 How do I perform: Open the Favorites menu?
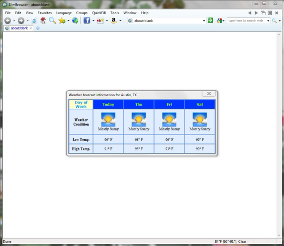45,13
